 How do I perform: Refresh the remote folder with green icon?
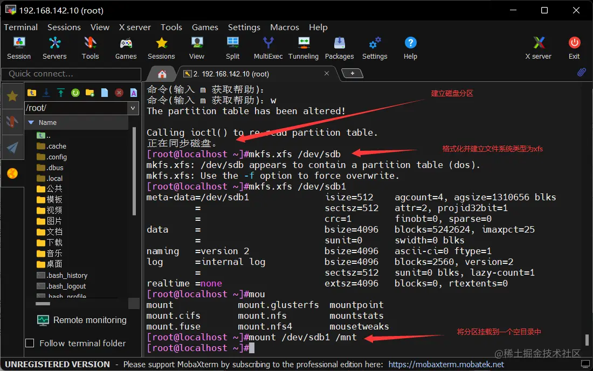coord(75,93)
